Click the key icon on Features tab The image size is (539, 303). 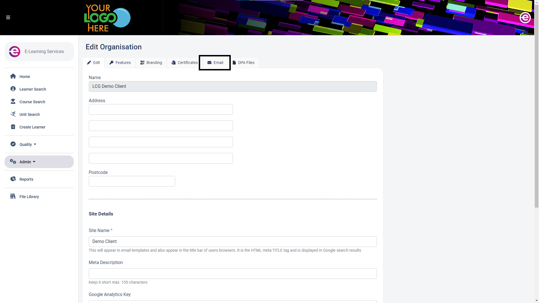[x=111, y=63]
